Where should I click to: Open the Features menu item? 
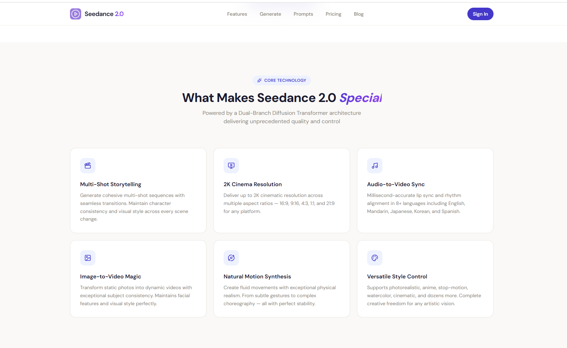(237, 14)
